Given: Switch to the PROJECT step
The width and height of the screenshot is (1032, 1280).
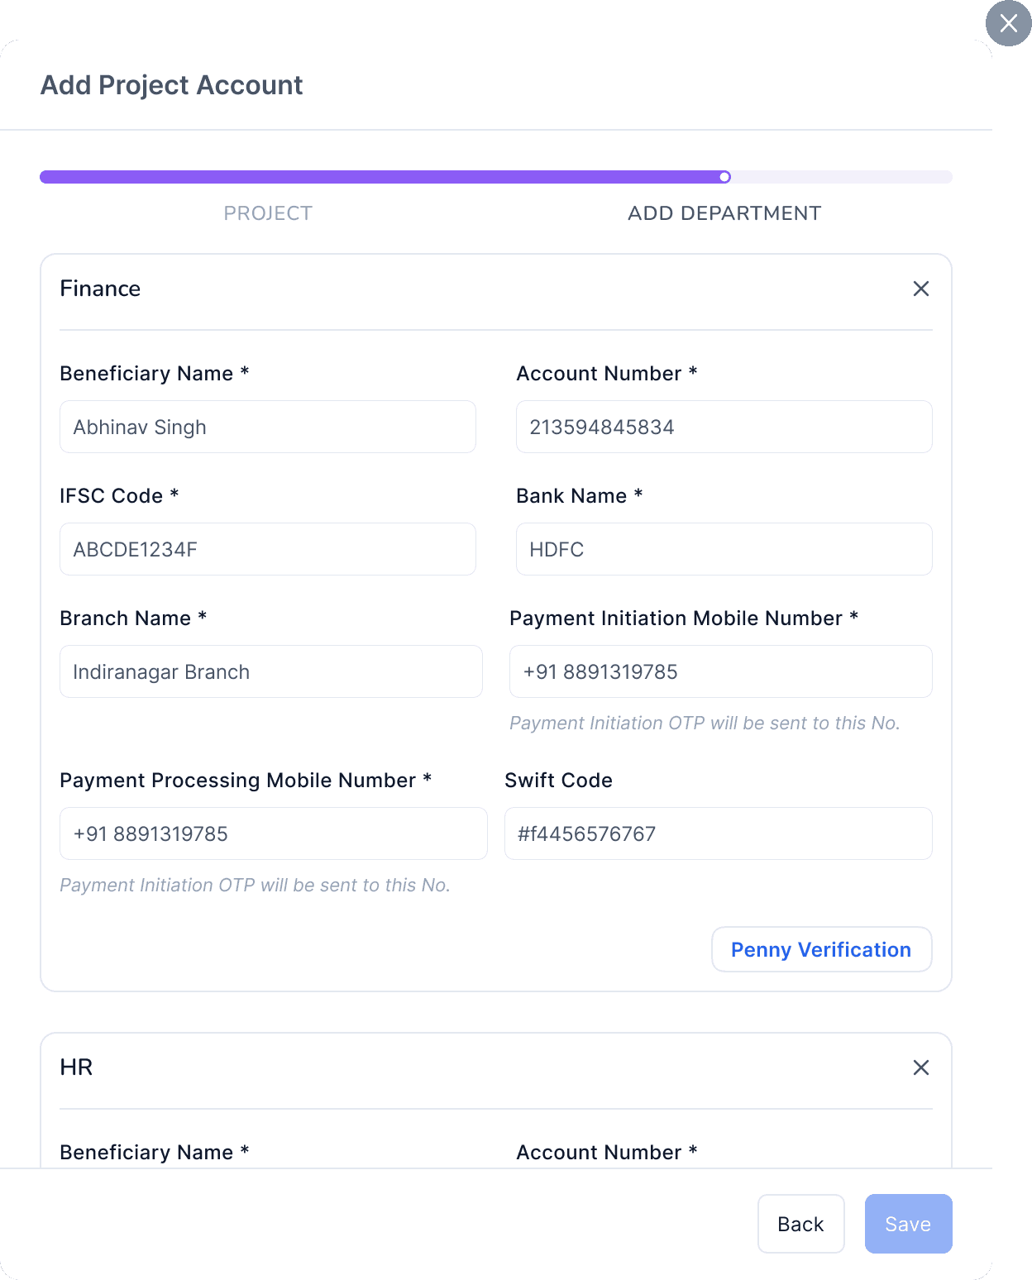Looking at the screenshot, I should [x=268, y=213].
